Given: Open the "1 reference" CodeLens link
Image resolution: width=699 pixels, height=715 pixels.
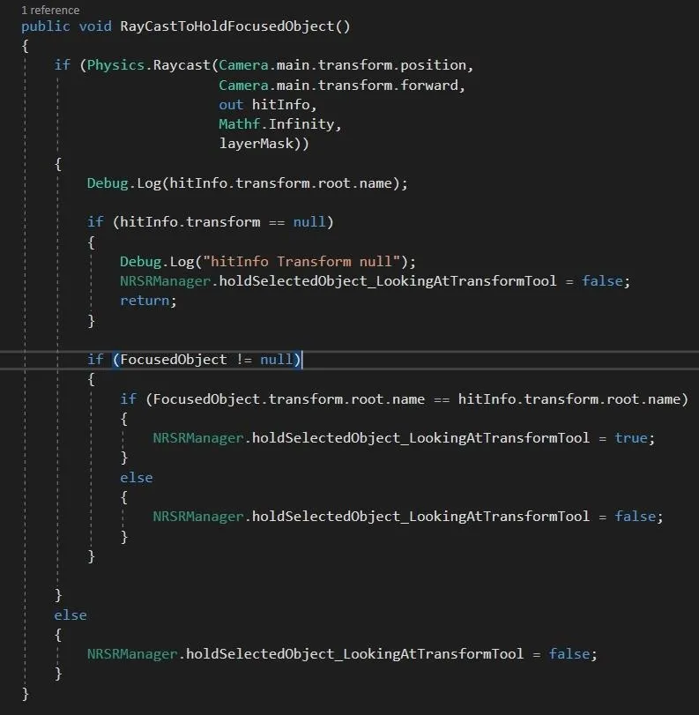Looking at the screenshot, I should point(50,10).
